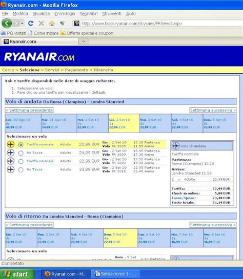Select outbound date Mer 1 Set 10
The image size is (243, 279).
[x=93, y=123]
